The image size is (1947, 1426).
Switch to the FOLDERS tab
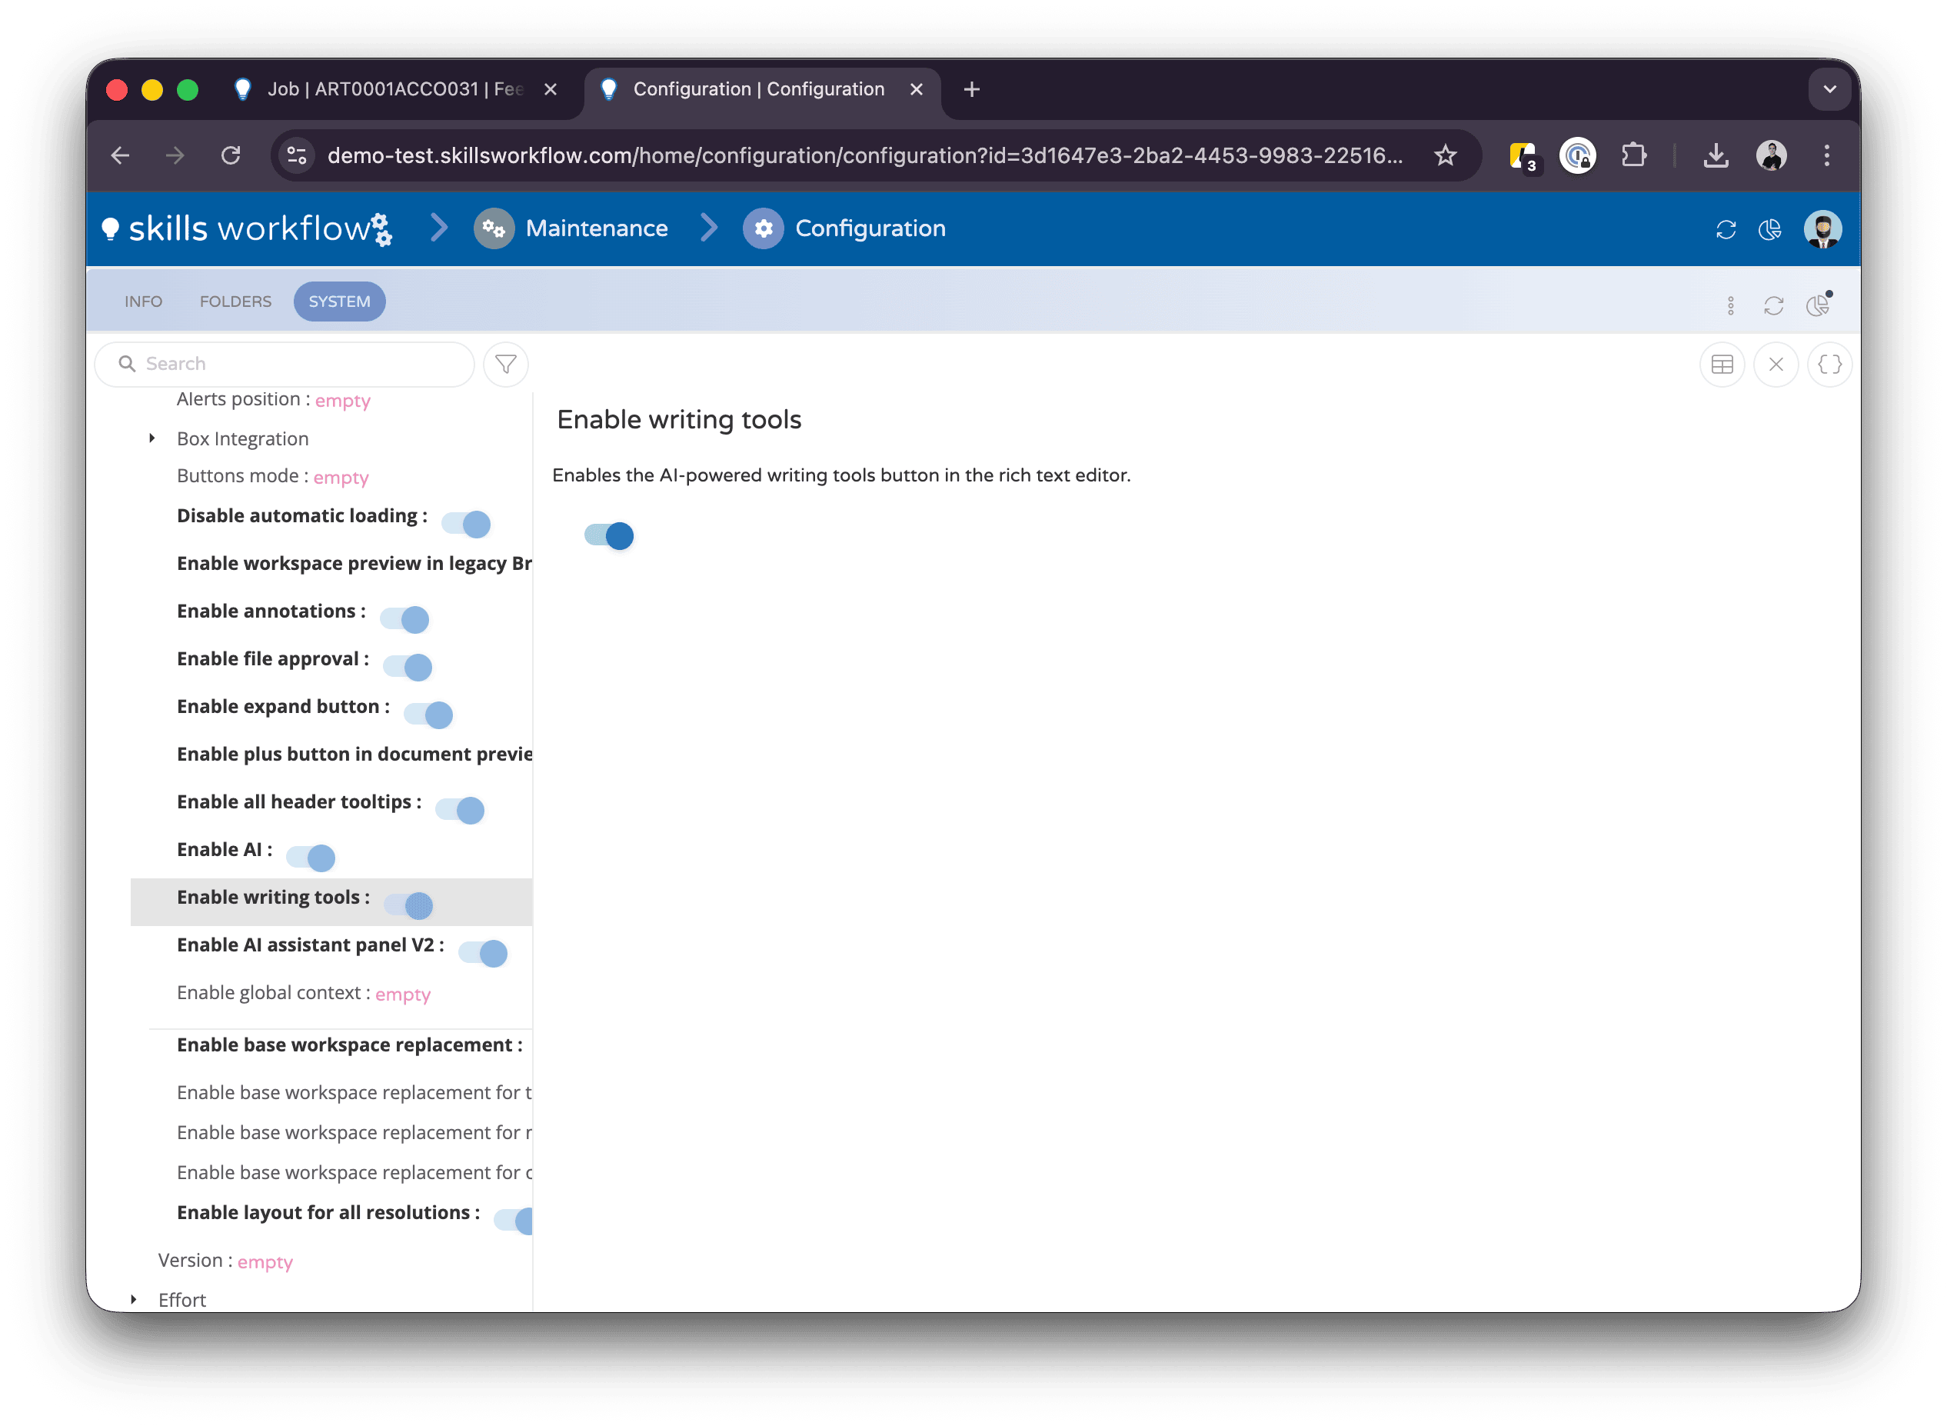coord(235,302)
